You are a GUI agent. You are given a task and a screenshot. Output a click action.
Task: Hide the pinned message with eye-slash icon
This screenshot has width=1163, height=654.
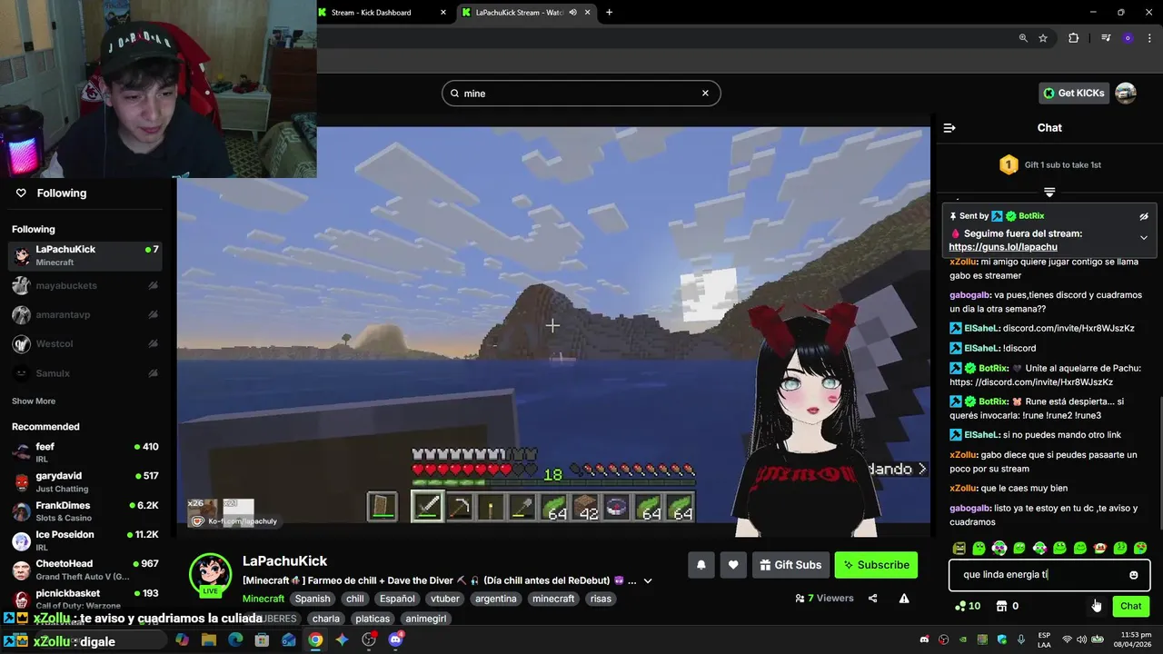(x=1144, y=216)
